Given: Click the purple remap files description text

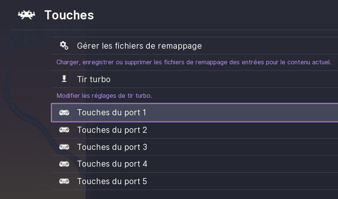Looking at the screenshot, I should pyautogui.click(x=194, y=62).
